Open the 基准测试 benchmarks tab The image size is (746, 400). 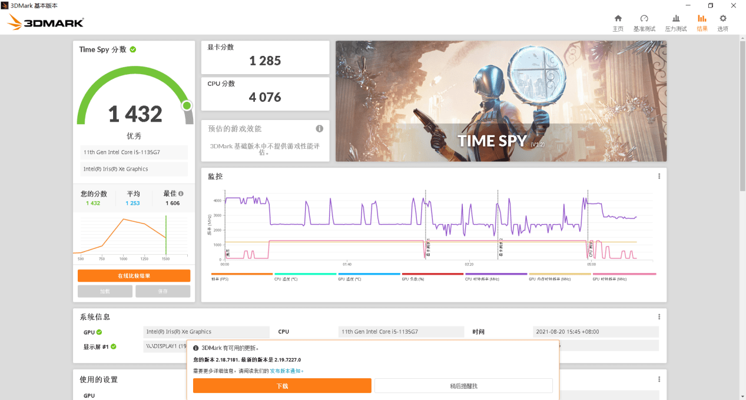[644, 22]
